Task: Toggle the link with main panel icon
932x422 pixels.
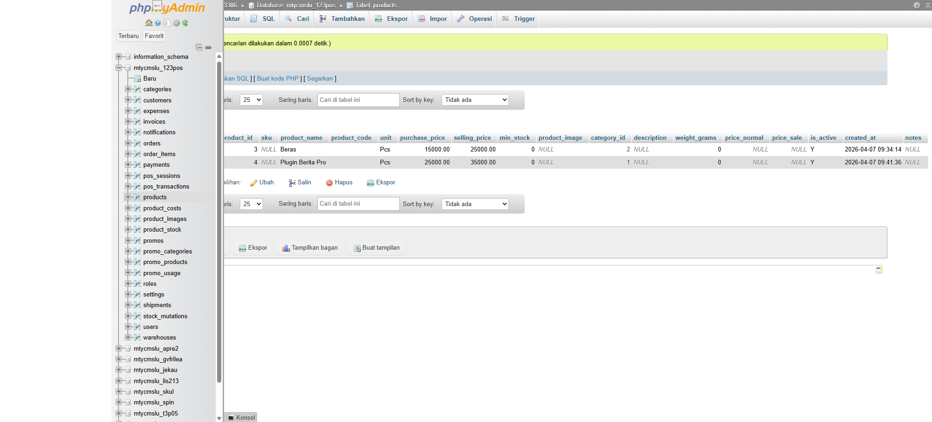Action: pyautogui.click(x=208, y=47)
